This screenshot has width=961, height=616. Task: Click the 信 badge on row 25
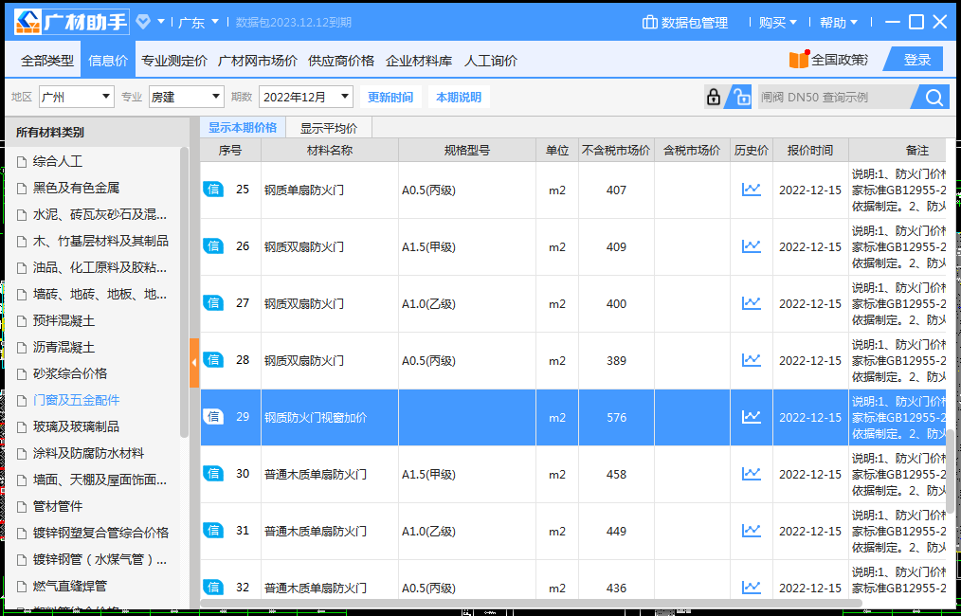pos(213,189)
